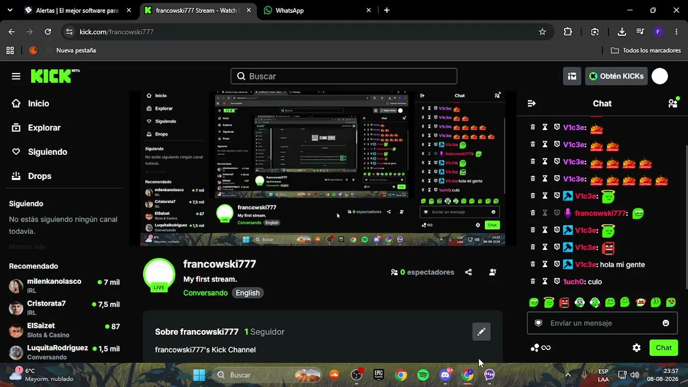The height and width of the screenshot is (387, 688).
Task: Ban the 'hola mi gente' sender via ban icon
Action: click(x=557, y=264)
